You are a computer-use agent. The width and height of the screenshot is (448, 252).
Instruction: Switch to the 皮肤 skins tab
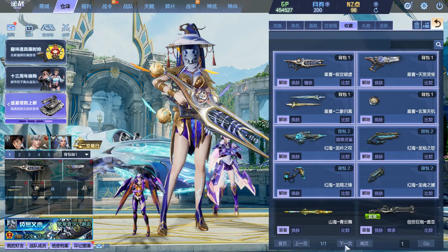(x=384, y=25)
